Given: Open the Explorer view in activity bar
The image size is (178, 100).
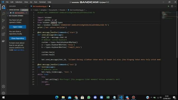Looking at the screenshot, I should point(3,7).
